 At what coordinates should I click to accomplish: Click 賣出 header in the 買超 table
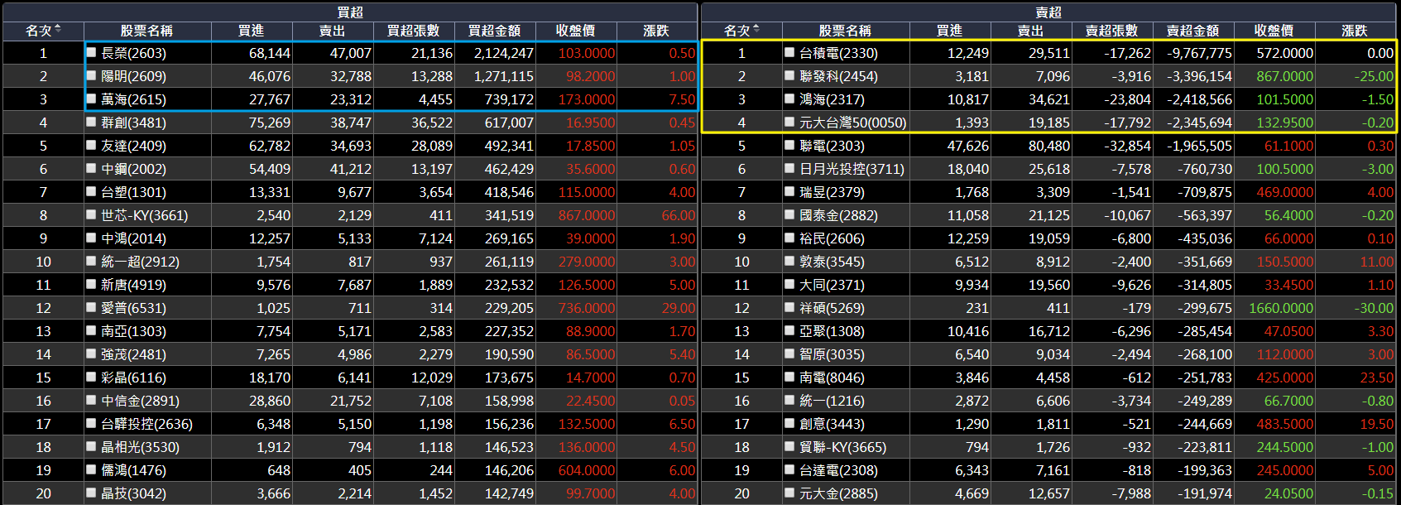tap(333, 31)
